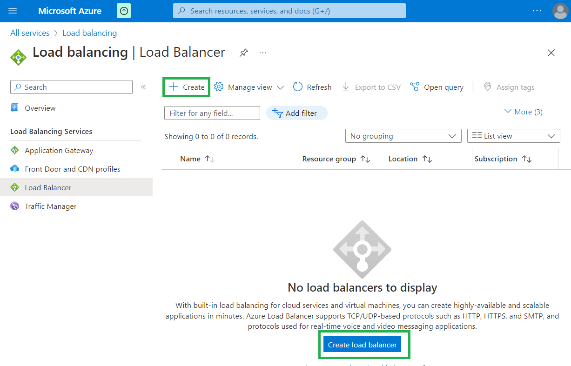Focus the top search resources box
The image size is (571, 366).
(x=289, y=11)
